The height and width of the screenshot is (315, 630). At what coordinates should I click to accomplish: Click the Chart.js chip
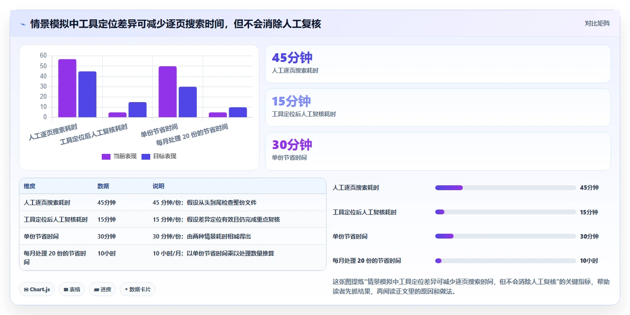(x=37, y=289)
